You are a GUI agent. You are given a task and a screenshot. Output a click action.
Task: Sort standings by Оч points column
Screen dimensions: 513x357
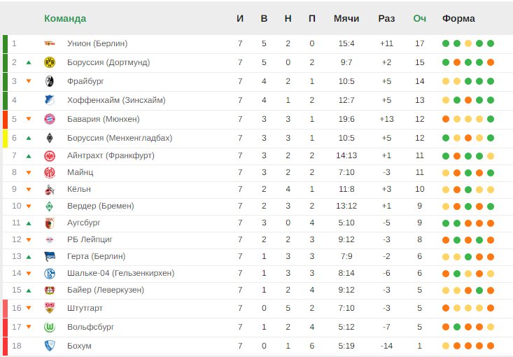point(420,18)
